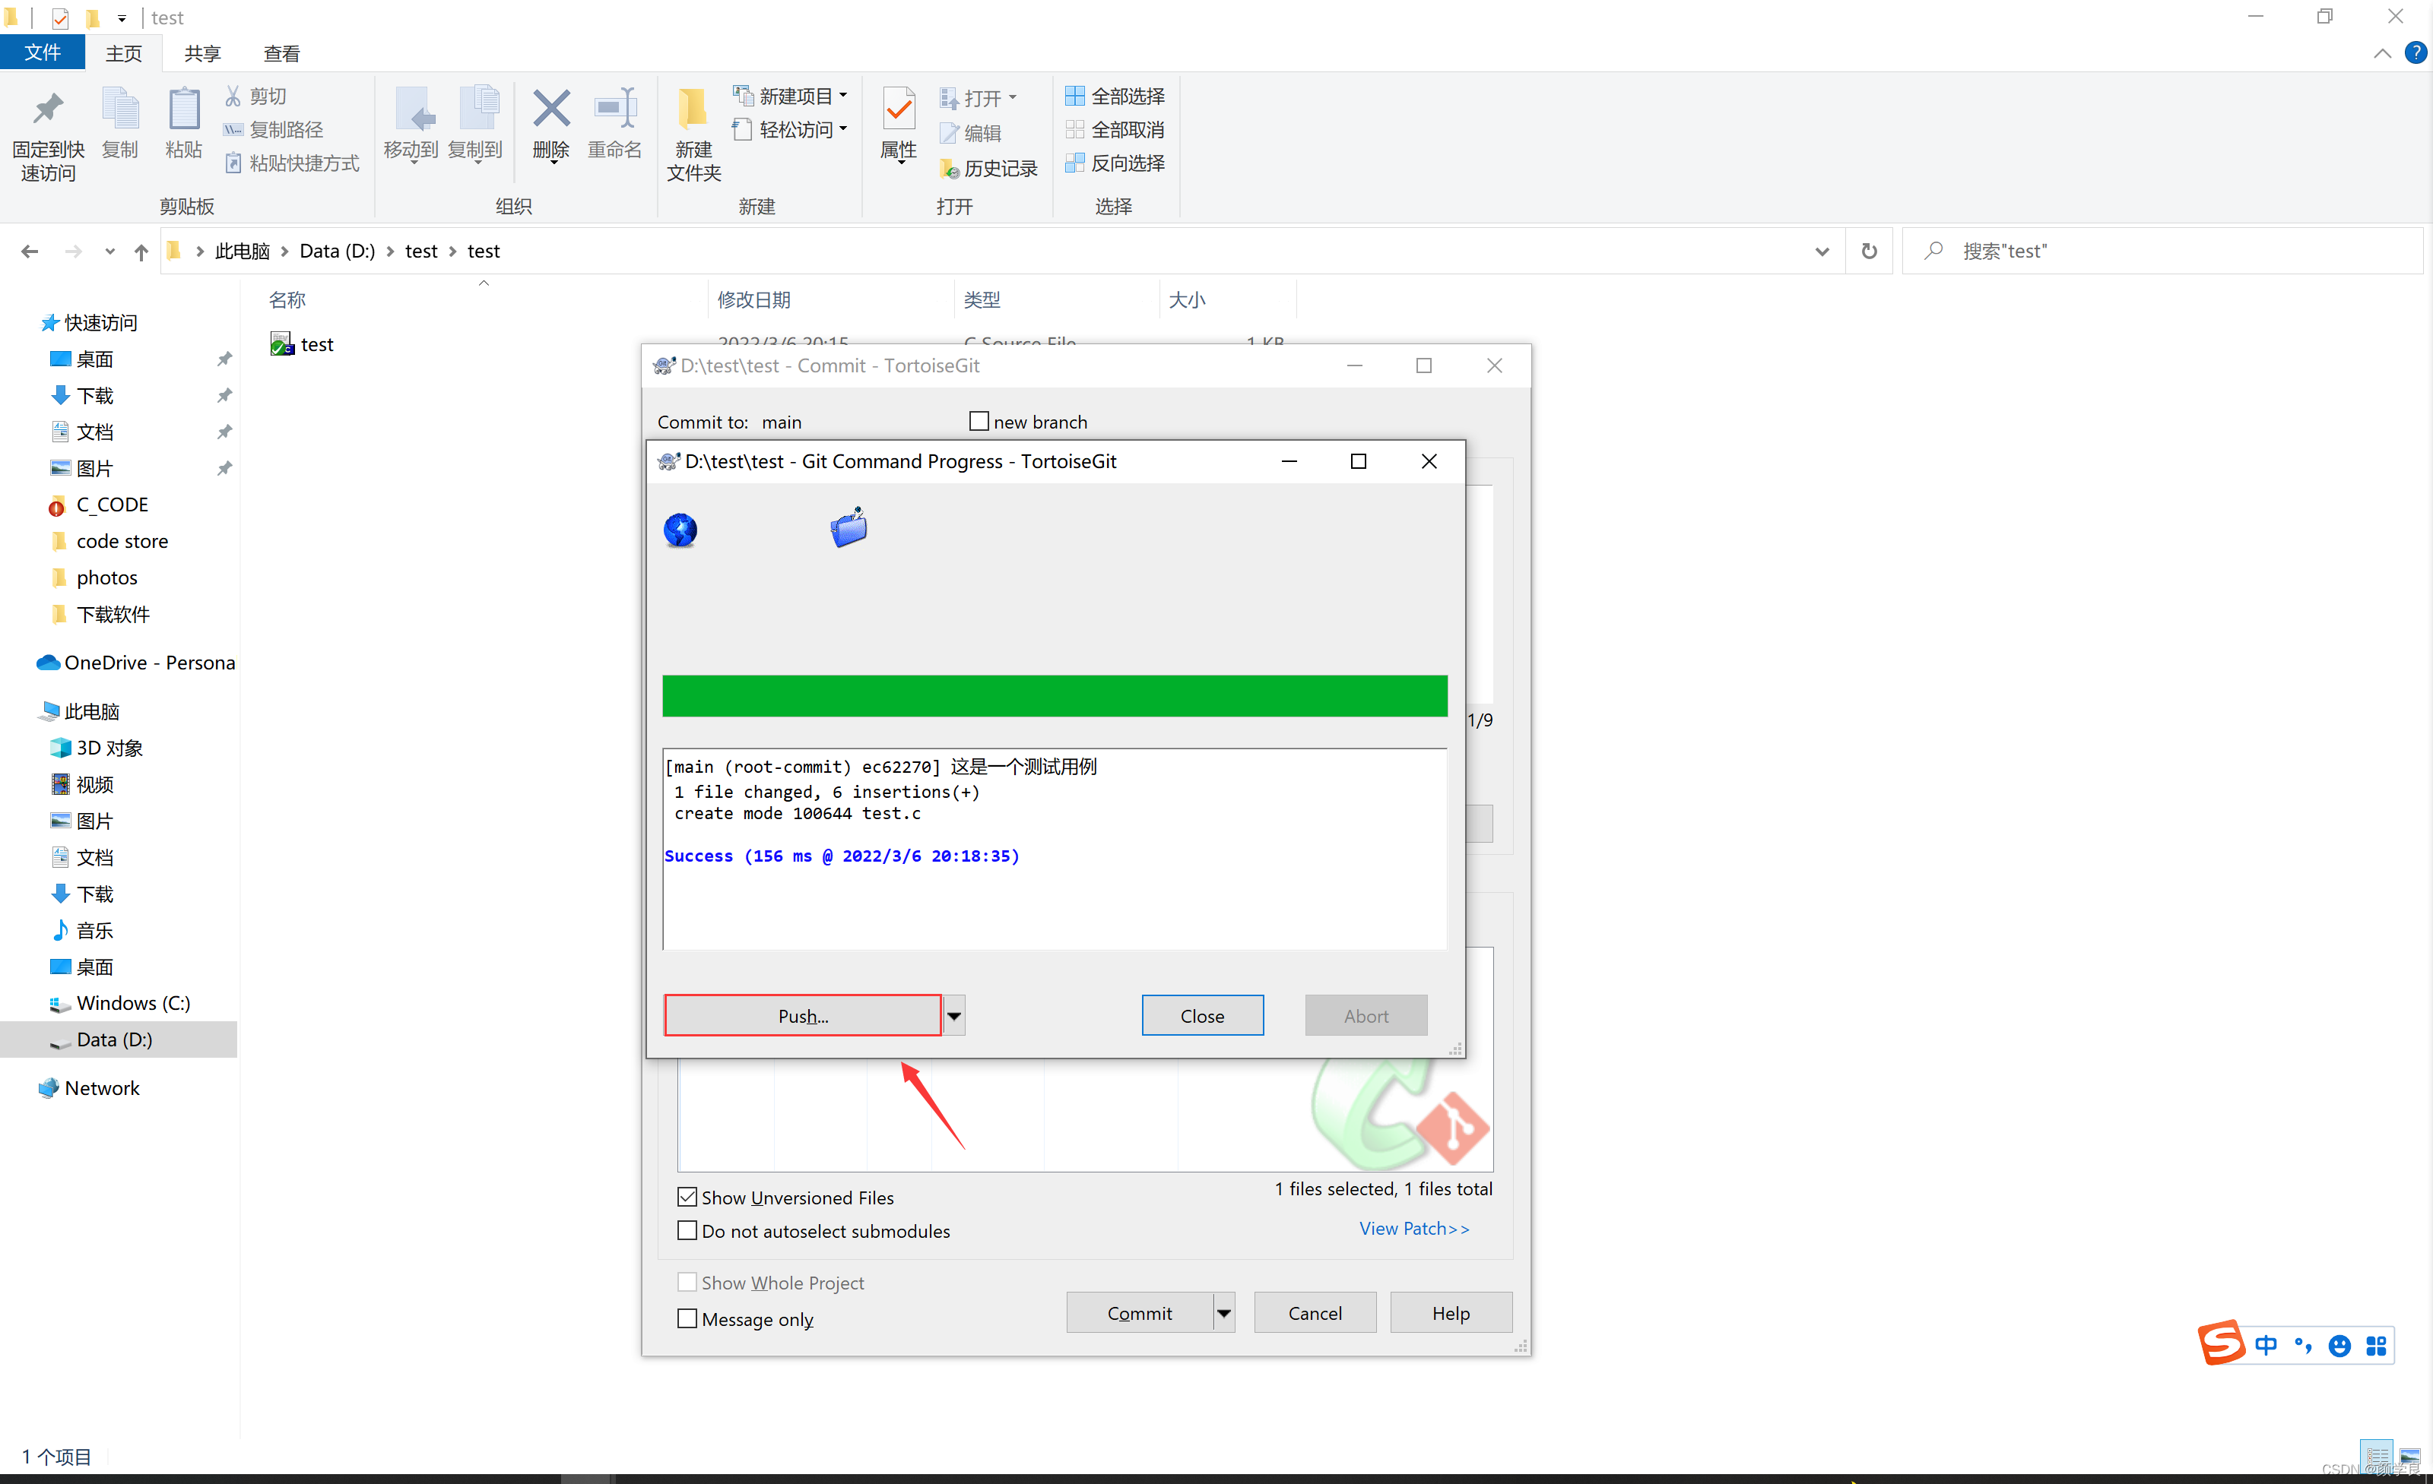Enable the new branch checkbox
This screenshot has height=1484, width=2433.
(x=979, y=421)
